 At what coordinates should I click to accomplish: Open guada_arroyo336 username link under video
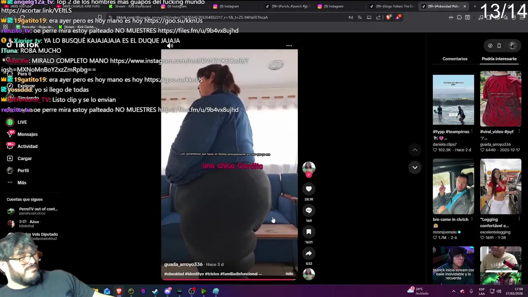coord(183,264)
